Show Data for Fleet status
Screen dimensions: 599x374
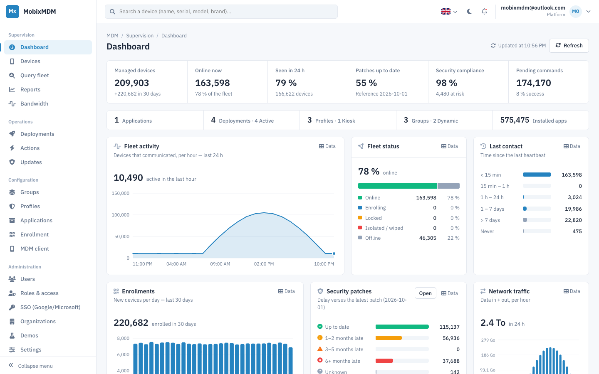coord(450,146)
